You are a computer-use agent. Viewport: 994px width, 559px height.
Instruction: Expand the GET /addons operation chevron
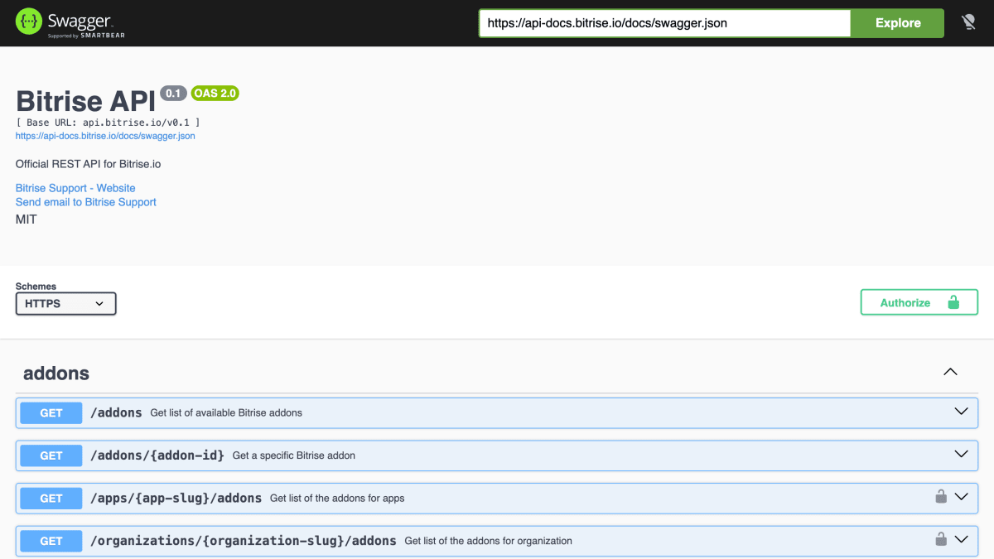click(961, 412)
